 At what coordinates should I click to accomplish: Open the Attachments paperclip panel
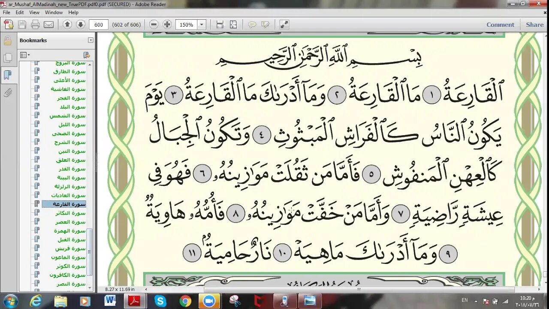click(7, 93)
